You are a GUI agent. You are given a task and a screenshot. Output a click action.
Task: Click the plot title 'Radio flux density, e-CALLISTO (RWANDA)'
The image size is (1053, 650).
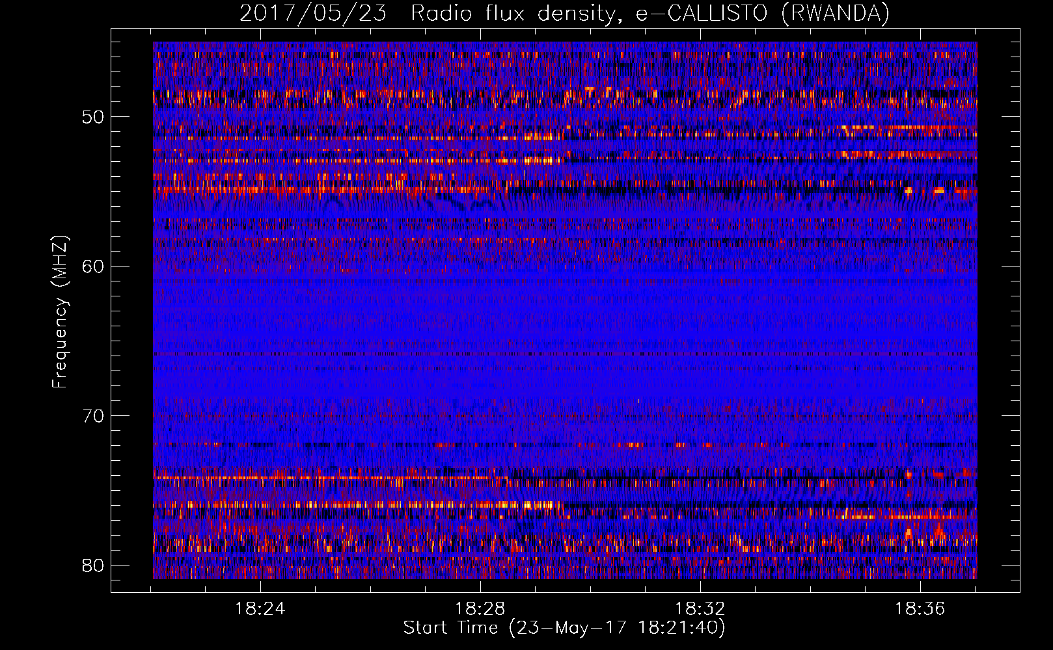(x=650, y=14)
